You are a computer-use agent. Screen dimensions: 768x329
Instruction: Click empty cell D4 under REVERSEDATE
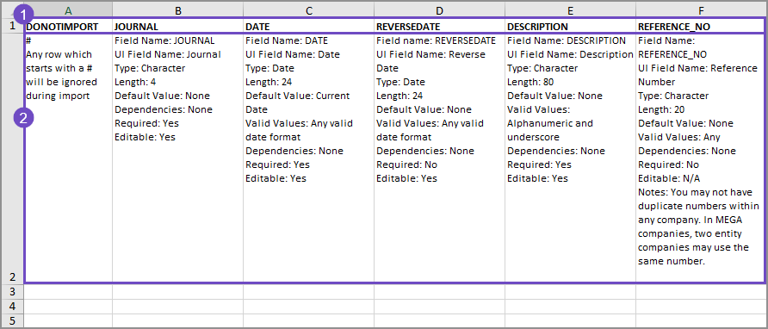click(x=439, y=307)
